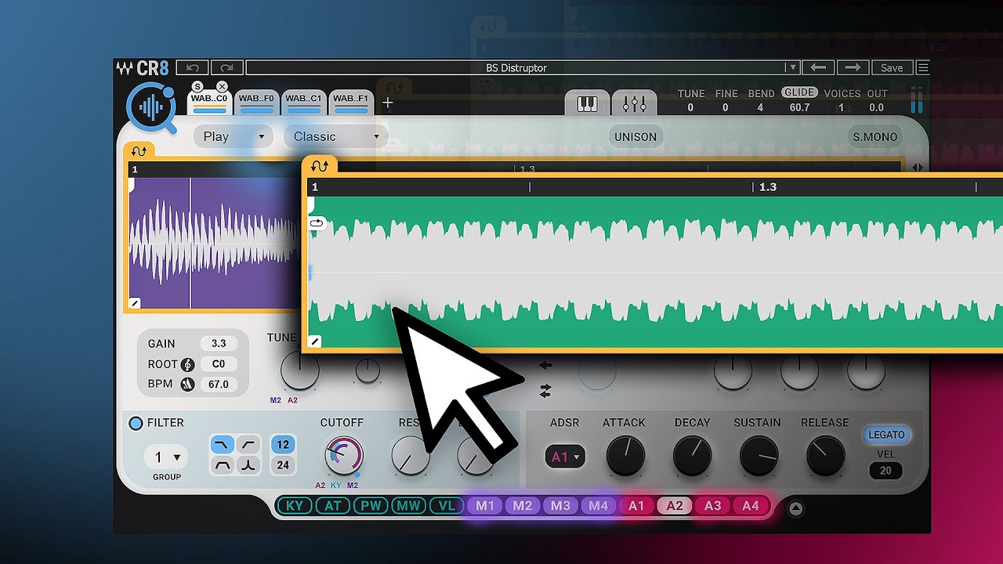The height and width of the screenshot is (564, 1003).
Task: Select the 24 dB filter slope
Action: pos(283,465)
